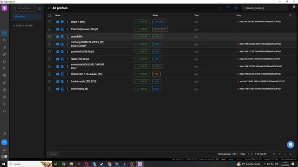Open the EN language selector

coord(4,150)
